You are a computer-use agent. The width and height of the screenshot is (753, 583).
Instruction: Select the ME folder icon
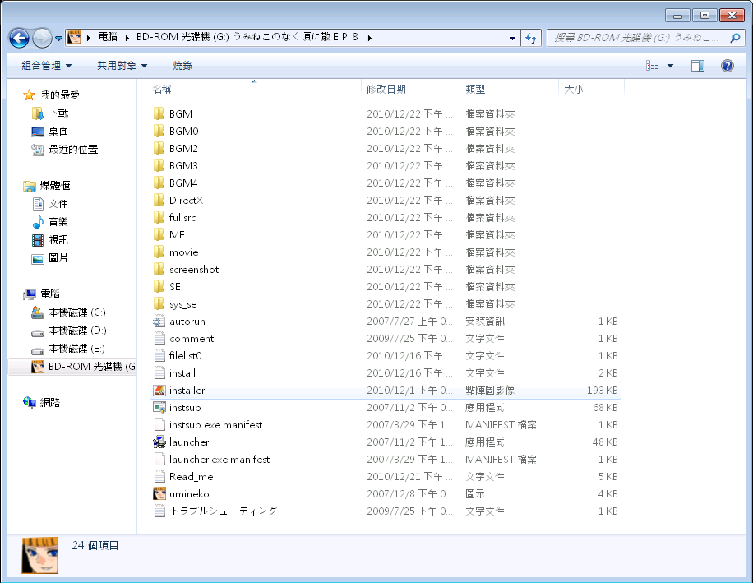point(159,235)
